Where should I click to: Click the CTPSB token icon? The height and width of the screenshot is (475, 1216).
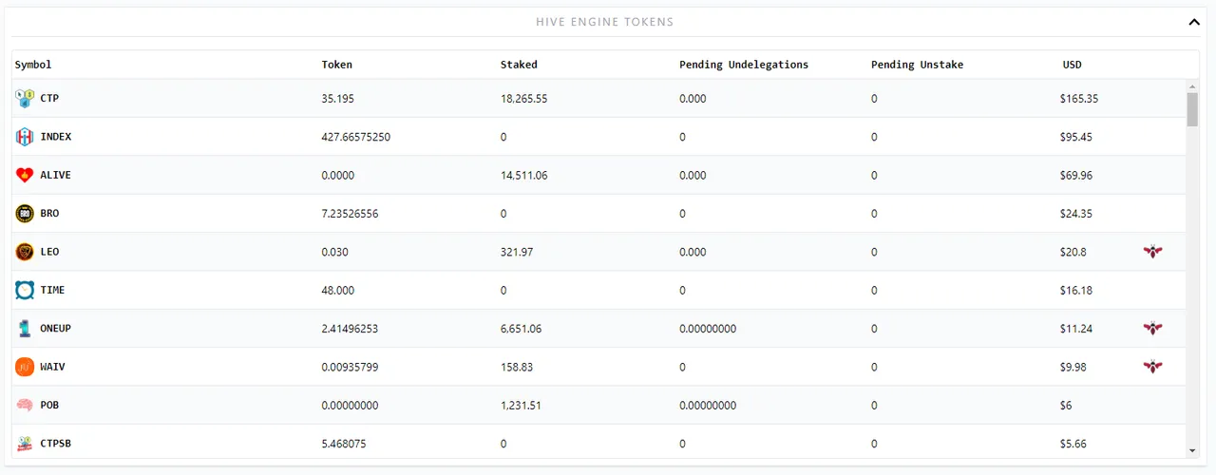25,444
